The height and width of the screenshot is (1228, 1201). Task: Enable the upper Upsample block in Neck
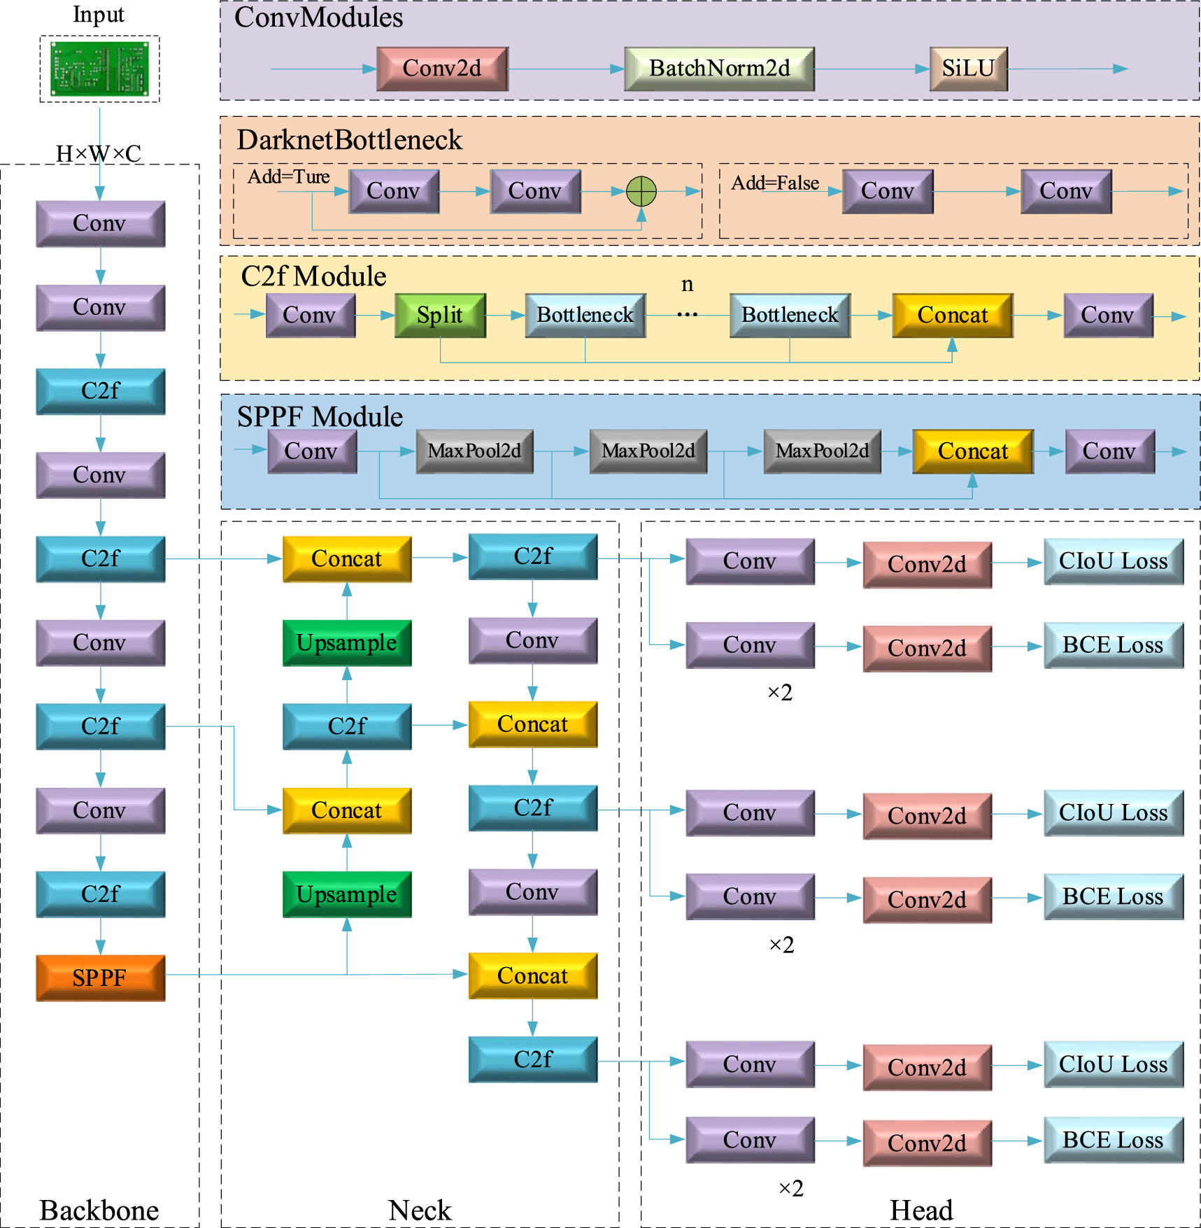coord(346,642)
